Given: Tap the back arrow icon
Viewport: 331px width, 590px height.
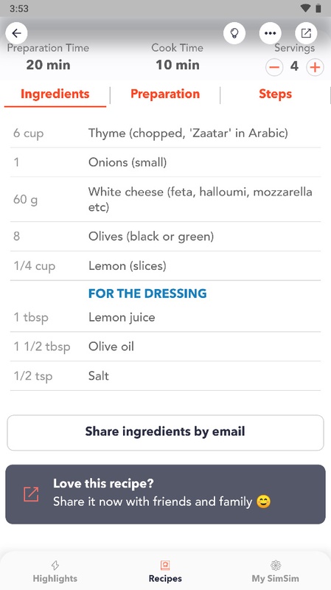Looking at the screenshot, I should pos(16,33).
